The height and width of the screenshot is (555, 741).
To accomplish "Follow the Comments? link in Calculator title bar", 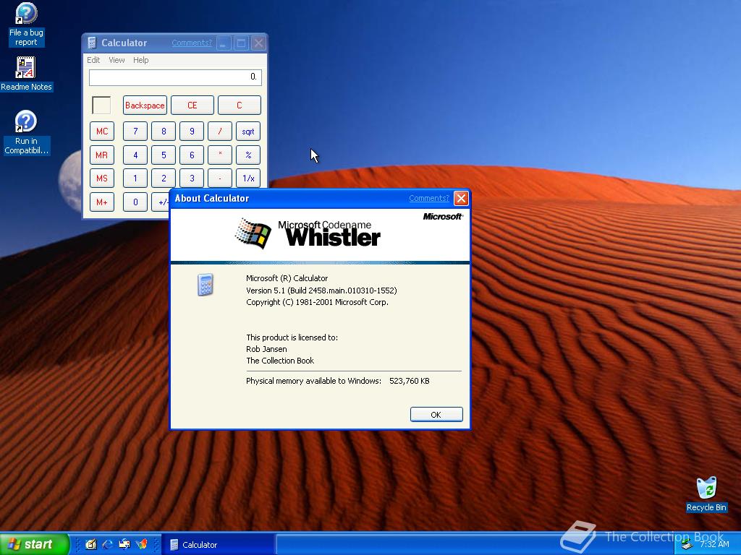I will pyautogui.click(x=191, y=43).
